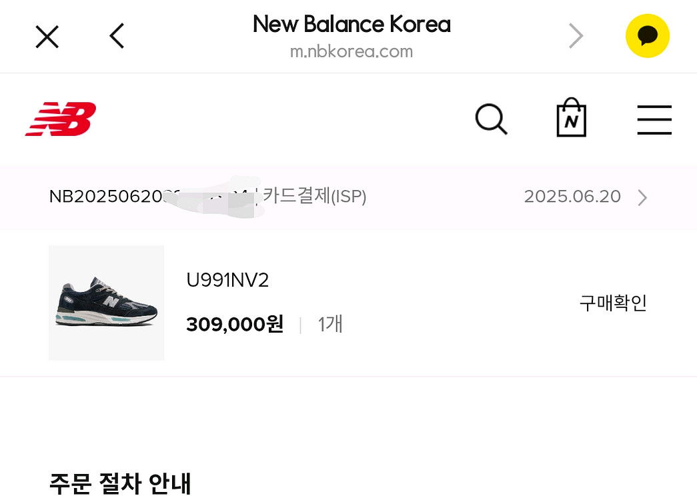Screen dimensions: 697x500
Task: Open the U991NV2 product name link
Action: tap(227, 280)
